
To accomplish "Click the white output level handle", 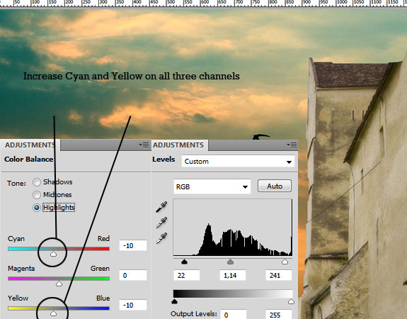I will click(291, 301).
